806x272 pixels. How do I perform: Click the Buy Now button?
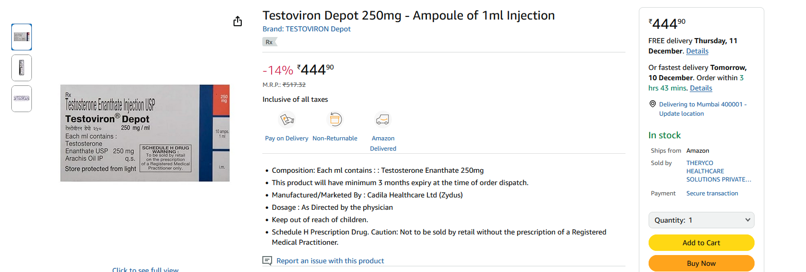[x=701, y=263]
